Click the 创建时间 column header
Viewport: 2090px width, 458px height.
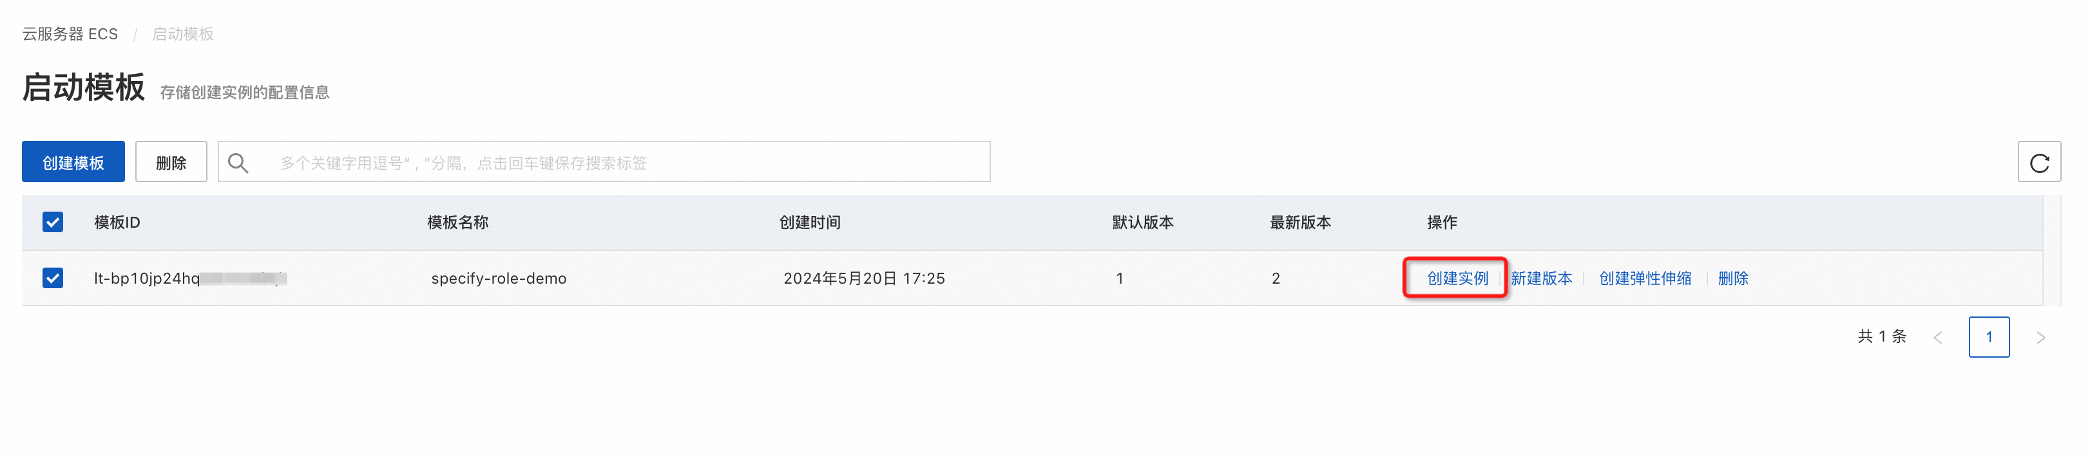810,222
